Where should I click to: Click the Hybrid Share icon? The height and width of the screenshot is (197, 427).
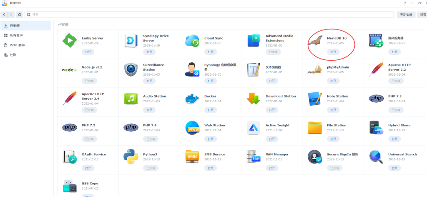click(377, 128)
